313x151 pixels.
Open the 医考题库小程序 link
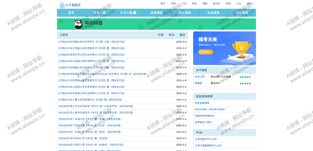pyautogui.click(x=203, y=122)
